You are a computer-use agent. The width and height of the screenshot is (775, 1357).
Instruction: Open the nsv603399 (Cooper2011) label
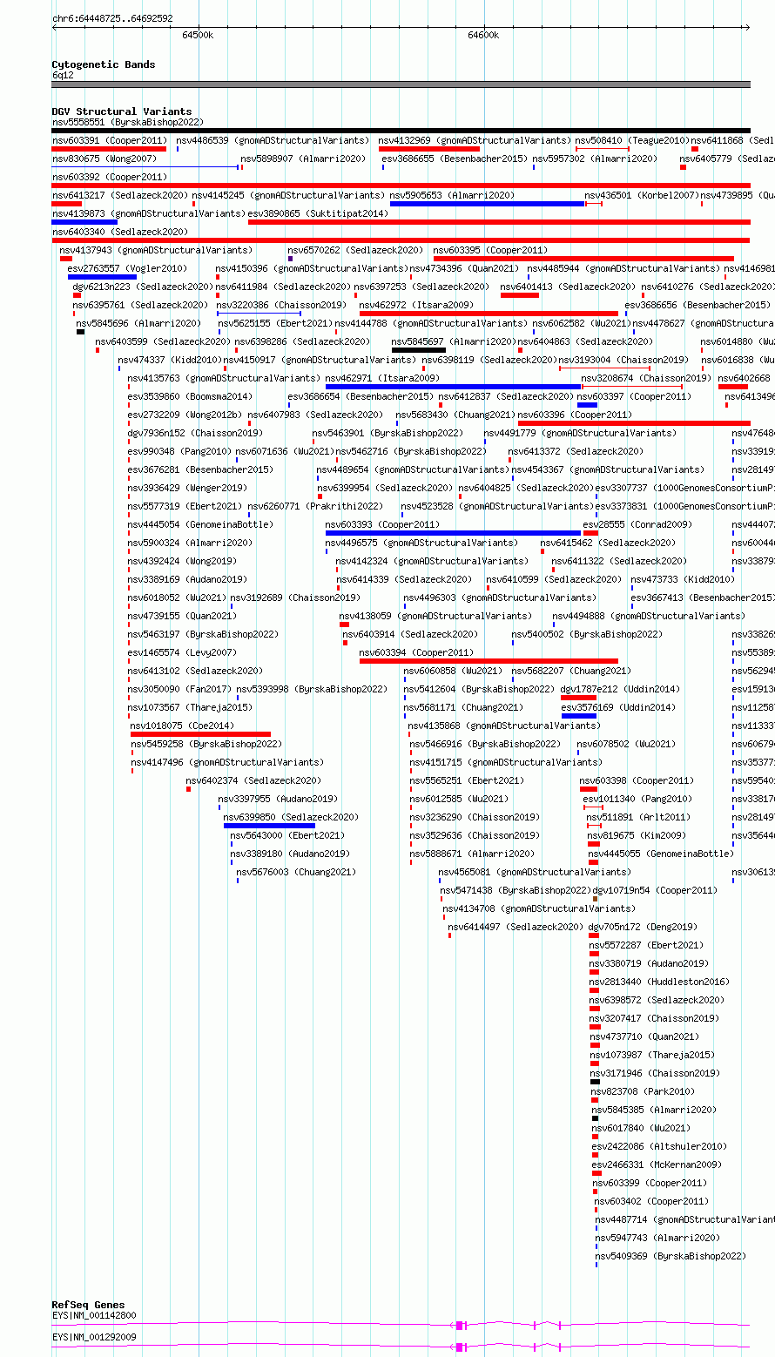(x=650, y=1183)
